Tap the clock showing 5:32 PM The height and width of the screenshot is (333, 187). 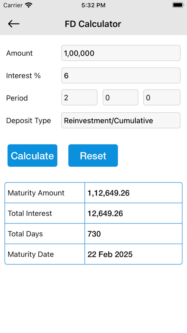coord(93,5)
